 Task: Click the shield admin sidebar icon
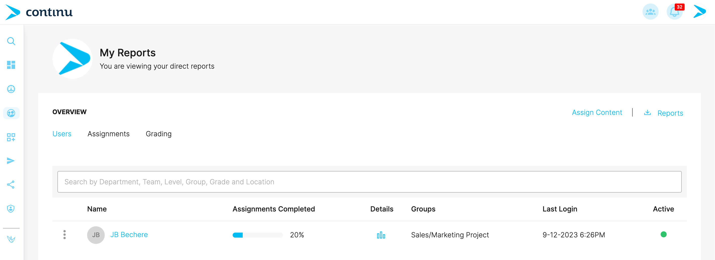pyautogui.click(x=11, y=208)
